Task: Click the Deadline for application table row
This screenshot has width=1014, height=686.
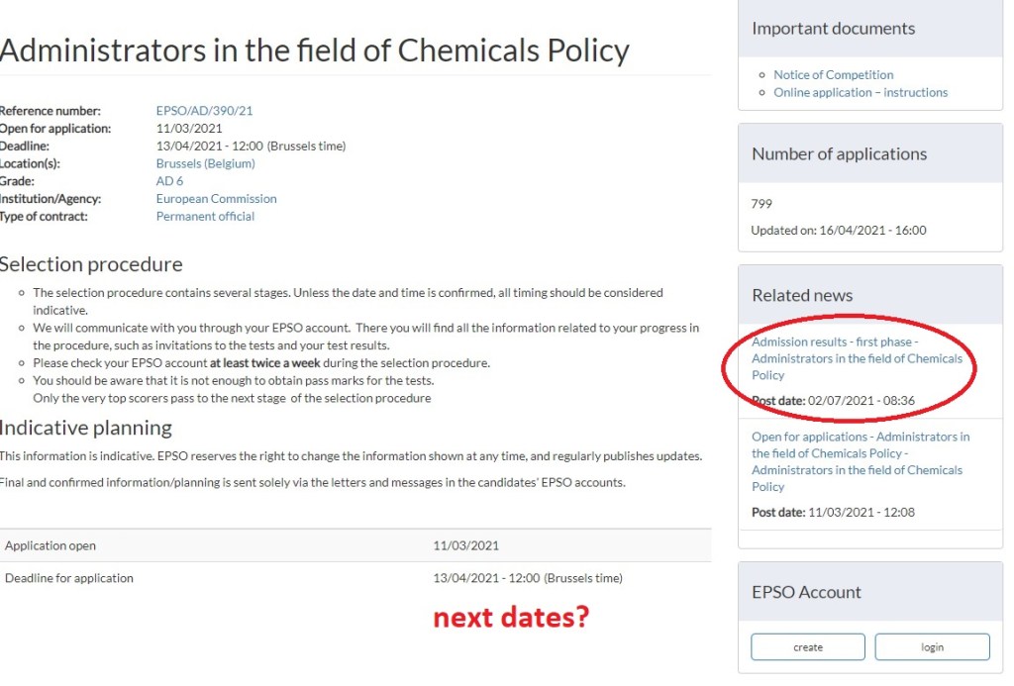Action: (355, 578)
